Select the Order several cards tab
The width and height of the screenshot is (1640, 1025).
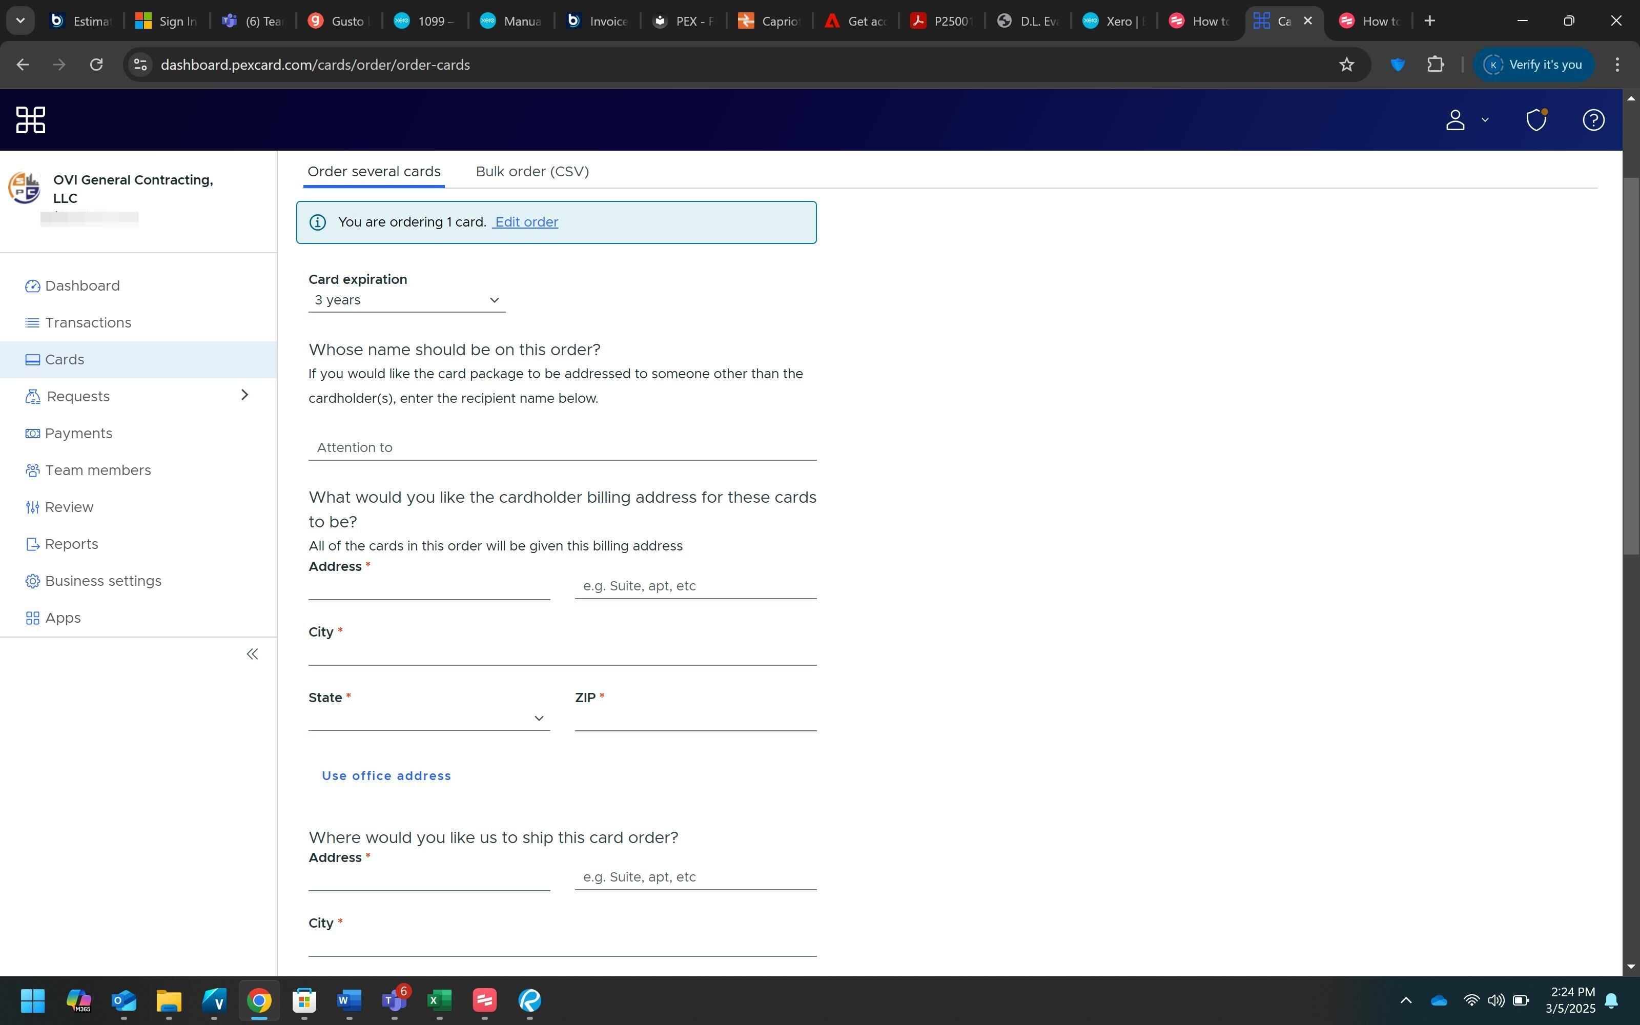tap(374, 172)
